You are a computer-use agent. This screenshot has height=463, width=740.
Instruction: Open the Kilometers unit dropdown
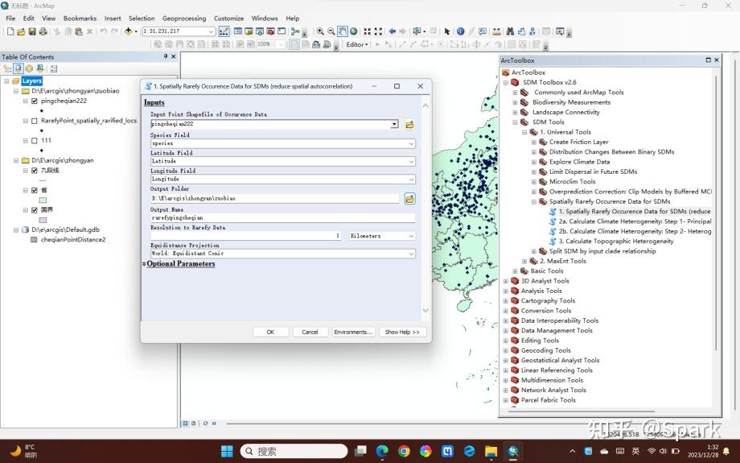[411, 236]
